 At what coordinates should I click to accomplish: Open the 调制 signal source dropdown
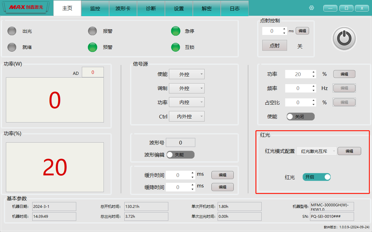[x=187, y=88]
